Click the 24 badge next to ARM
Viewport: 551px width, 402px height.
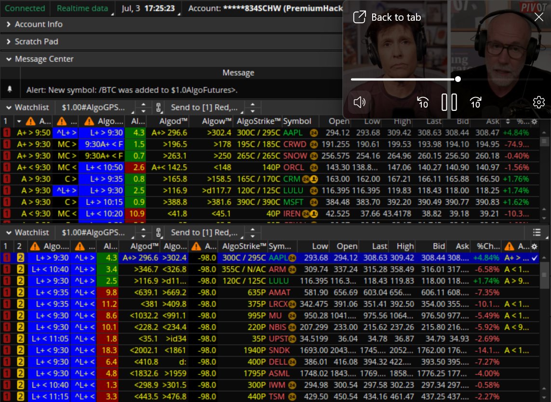(x=292, y=269)
